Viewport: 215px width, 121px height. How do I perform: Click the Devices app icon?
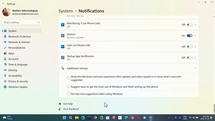coord(63,36)
